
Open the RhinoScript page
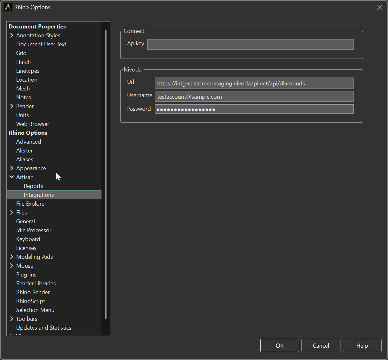coord(30,301)
